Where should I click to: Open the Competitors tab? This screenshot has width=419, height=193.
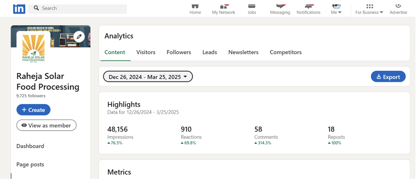coord(286,52)
